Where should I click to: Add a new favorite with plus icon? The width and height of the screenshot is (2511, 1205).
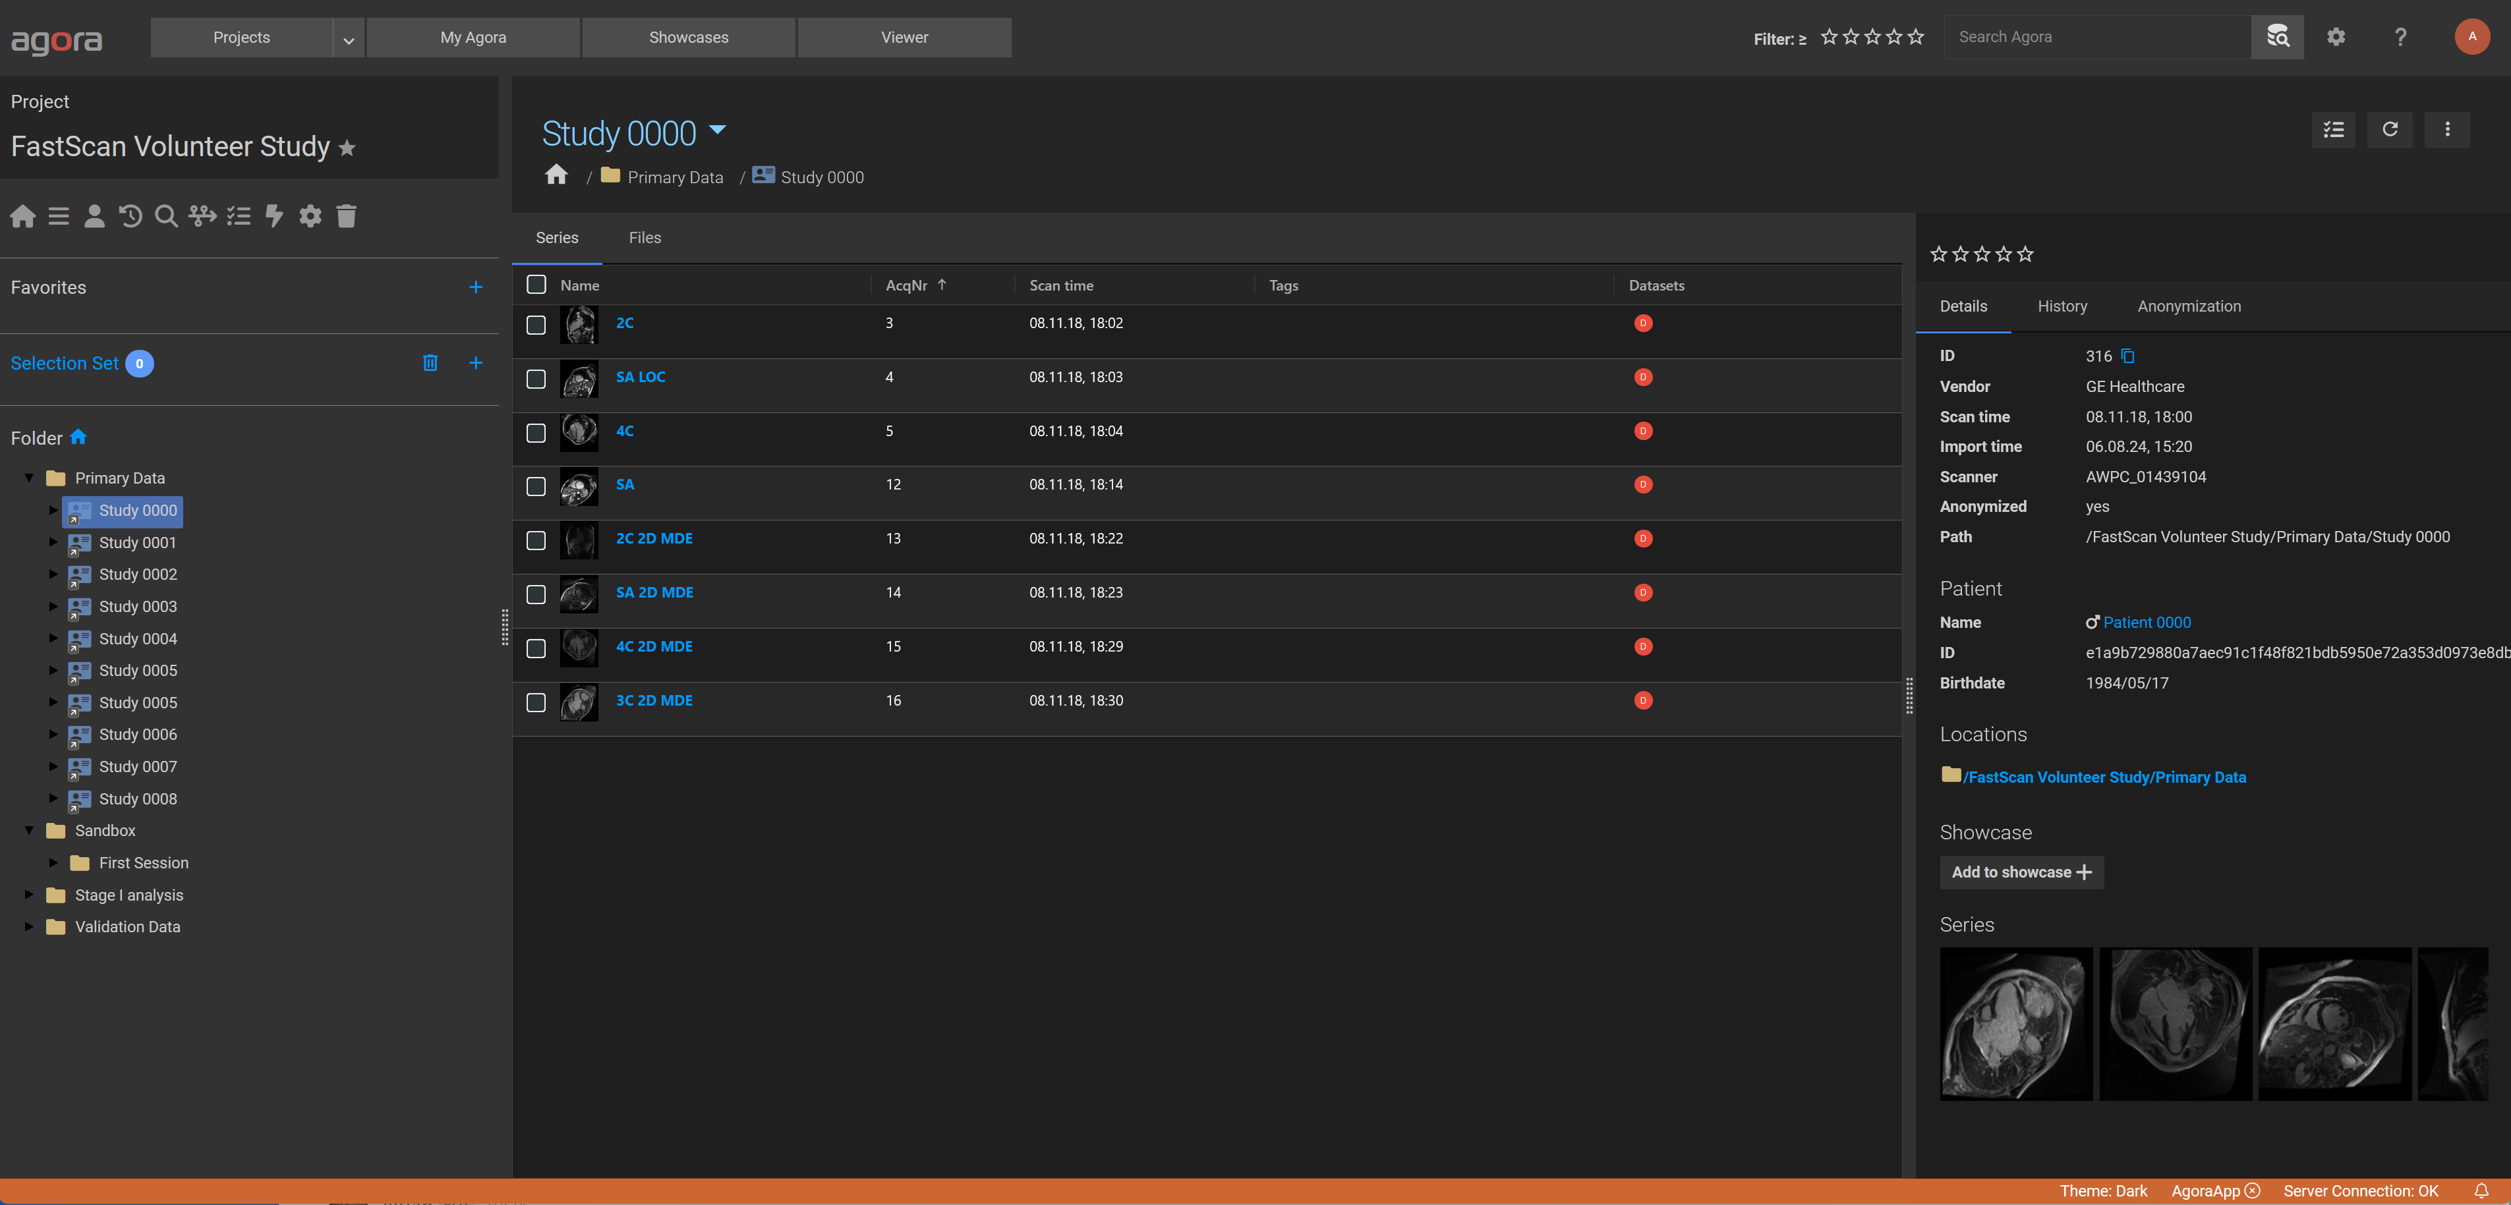(476, 287)
